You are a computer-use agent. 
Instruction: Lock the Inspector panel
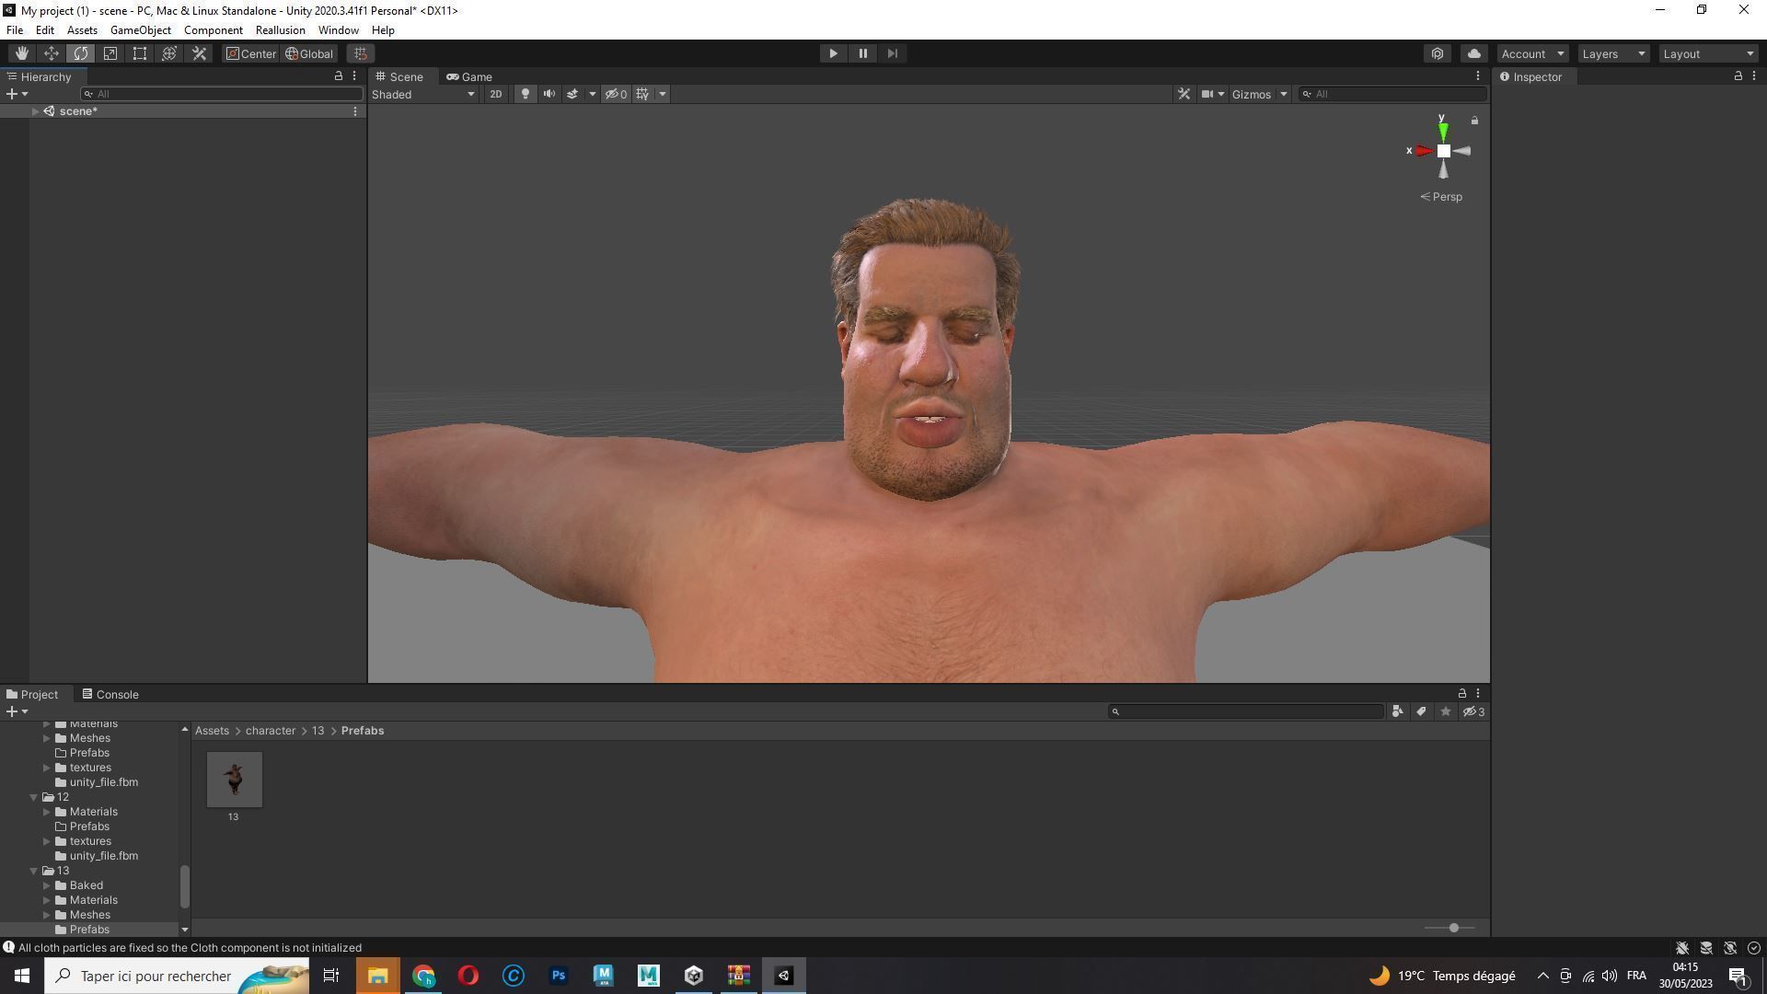[x=1738, y=76]
